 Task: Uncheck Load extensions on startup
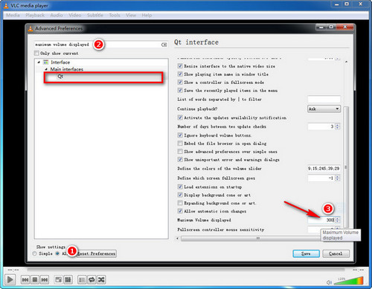pyautogui.click(x=180, y=186)
